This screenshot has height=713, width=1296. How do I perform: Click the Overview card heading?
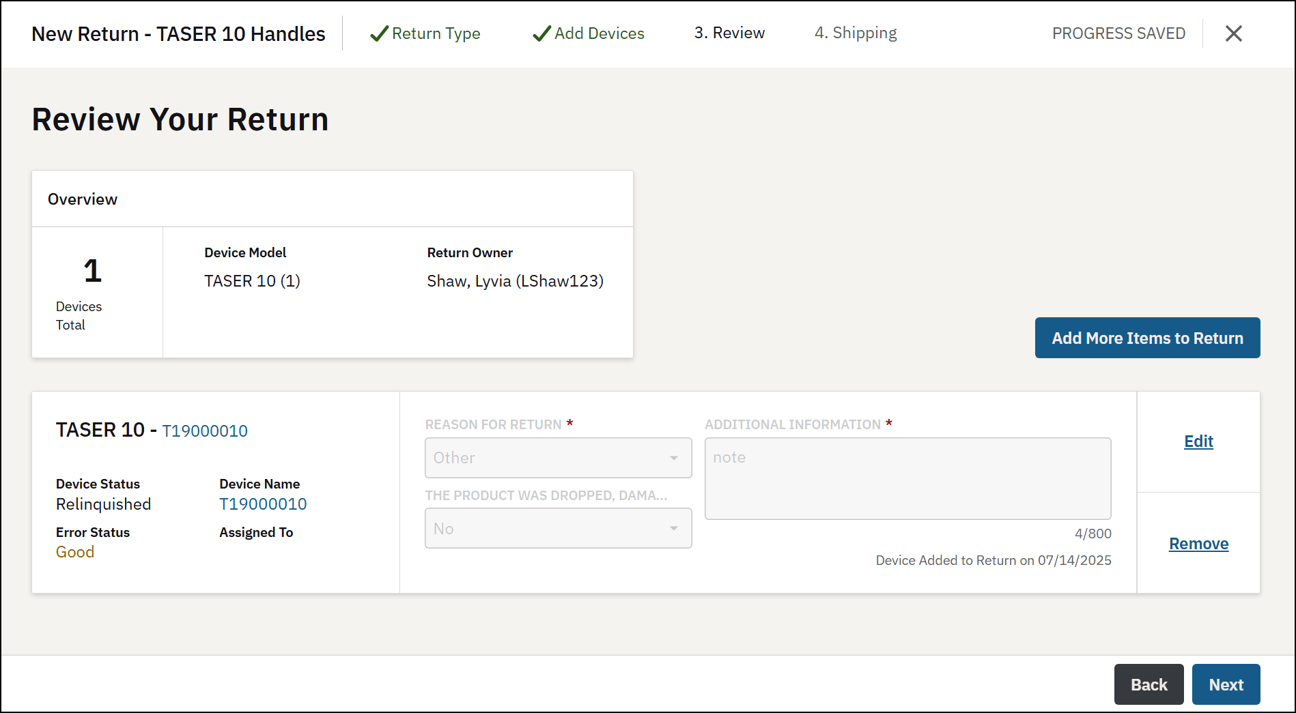click(x=83, y=199)
